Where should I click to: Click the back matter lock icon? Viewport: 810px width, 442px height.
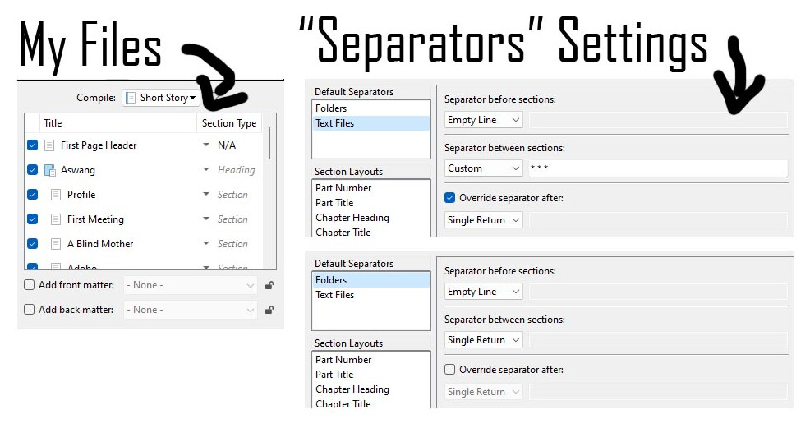[x=269, y=310]
